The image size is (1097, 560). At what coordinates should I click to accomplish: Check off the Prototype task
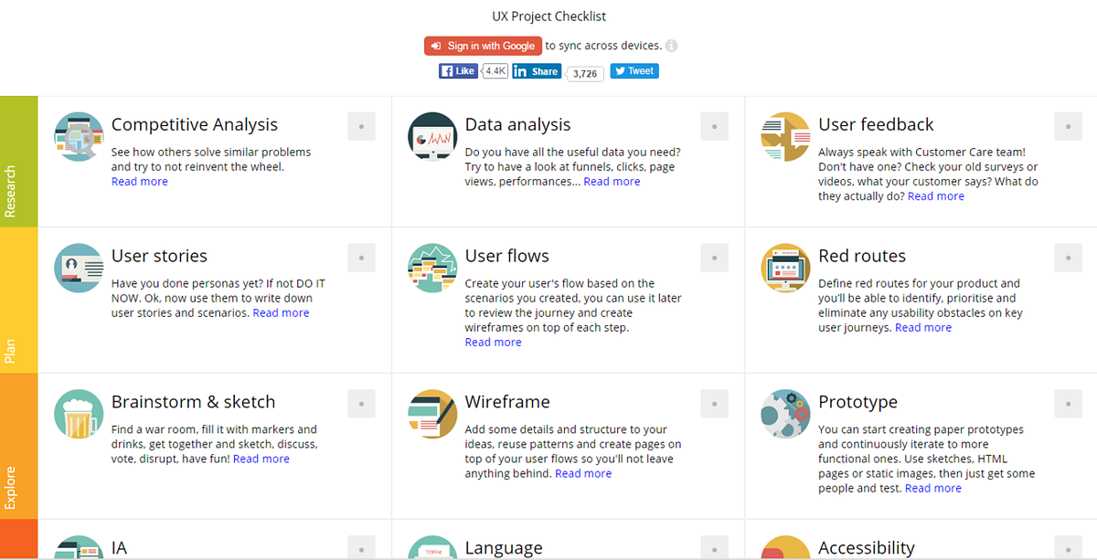coord(1068,403)
